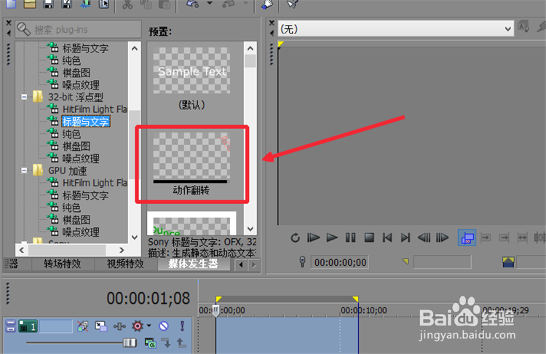Click the Cut scissors icon

pyautogui.click(x=127, y=4)
